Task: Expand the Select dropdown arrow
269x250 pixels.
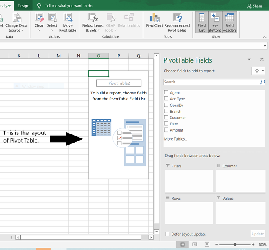Action: point(52,31)
